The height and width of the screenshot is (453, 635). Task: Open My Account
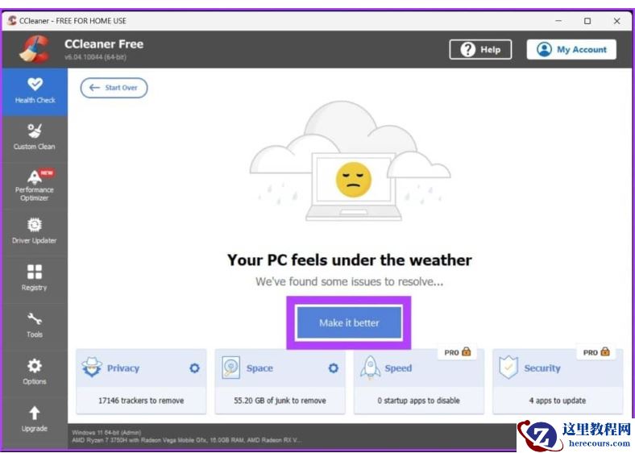click(571, 49)
